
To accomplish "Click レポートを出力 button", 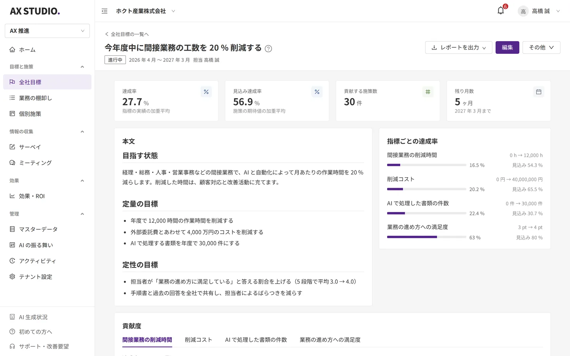I will pos(458,47).
